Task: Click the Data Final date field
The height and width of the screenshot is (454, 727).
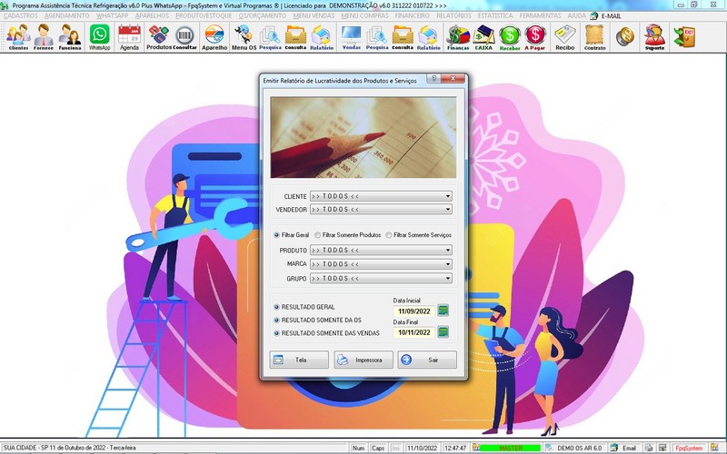Action: [x=413, y=333]
